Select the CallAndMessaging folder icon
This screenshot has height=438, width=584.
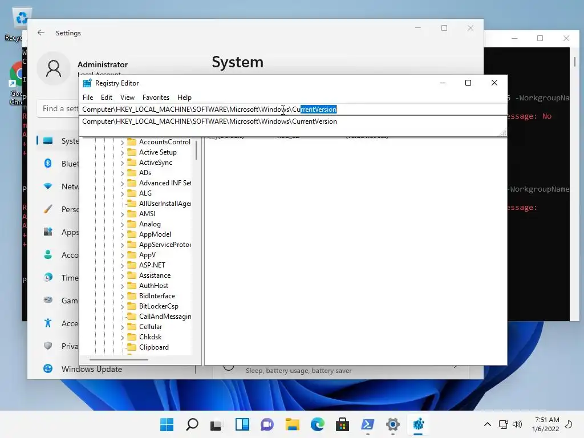[x=132, y=316]
